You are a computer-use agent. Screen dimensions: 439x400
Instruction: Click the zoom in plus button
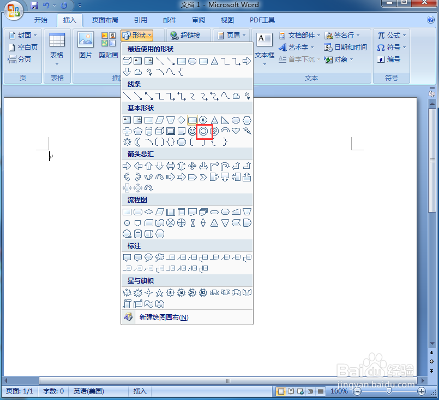click(422, 391)
